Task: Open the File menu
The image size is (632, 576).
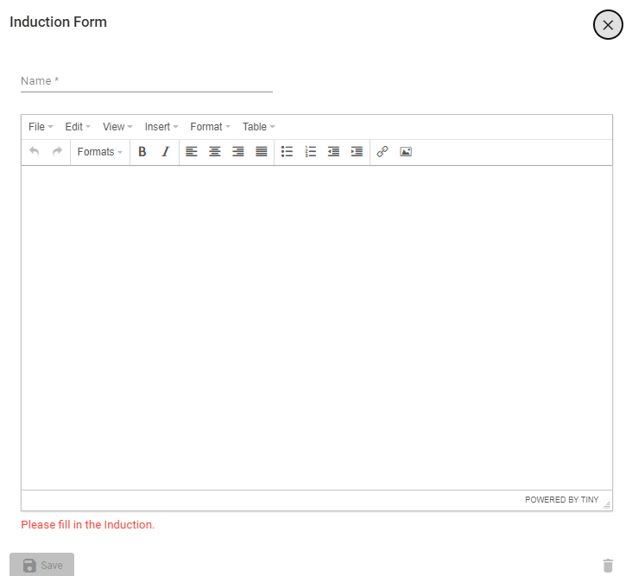Action: click(x=41, y=127)
